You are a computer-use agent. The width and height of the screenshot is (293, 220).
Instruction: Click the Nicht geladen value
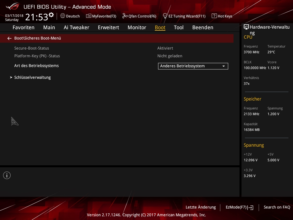pyautogui.click(x=170, y=56)
